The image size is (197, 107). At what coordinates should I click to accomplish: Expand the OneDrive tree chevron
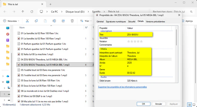click(3, 76)
